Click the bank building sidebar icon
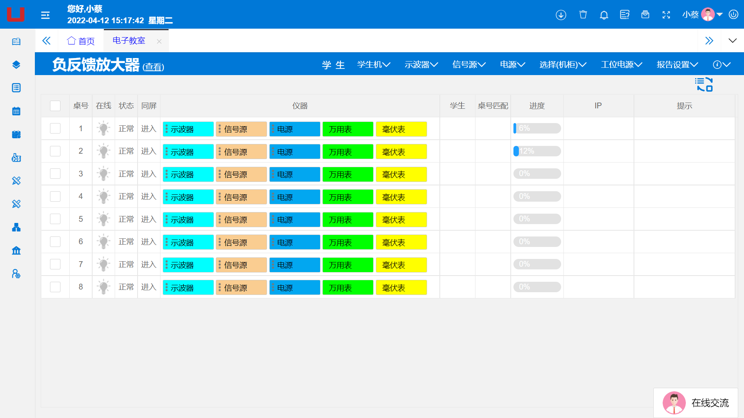Image resolution: width=744 pixels, height=418 pixels. pos(16,250)
